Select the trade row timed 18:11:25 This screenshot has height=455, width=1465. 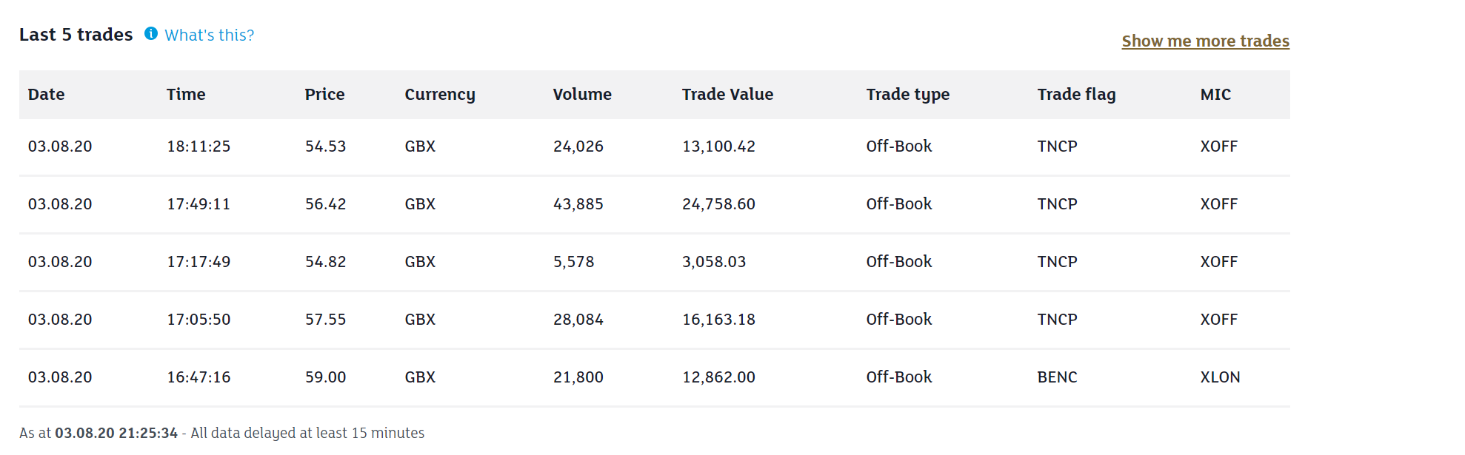pyautogui.click(x=198, y=146)
